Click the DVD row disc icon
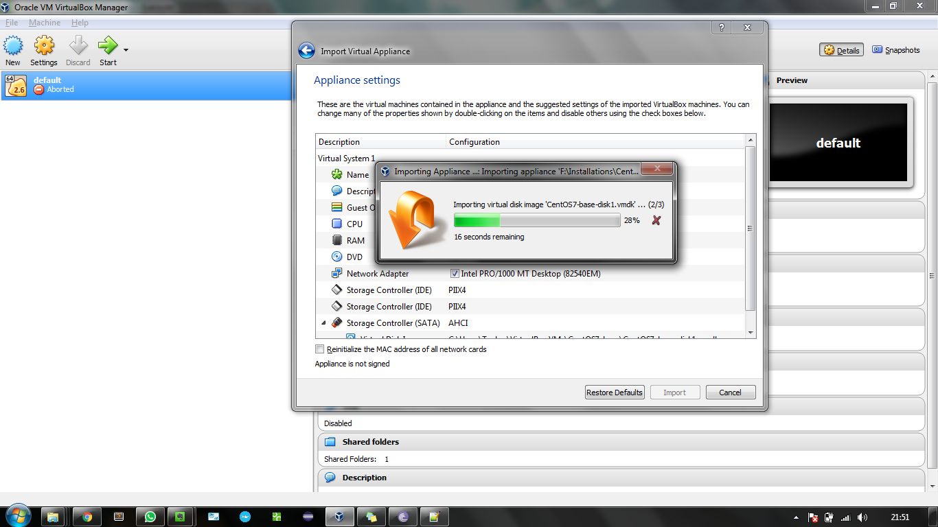Viewport: 938px width, 527px height. tap(337, 257)
